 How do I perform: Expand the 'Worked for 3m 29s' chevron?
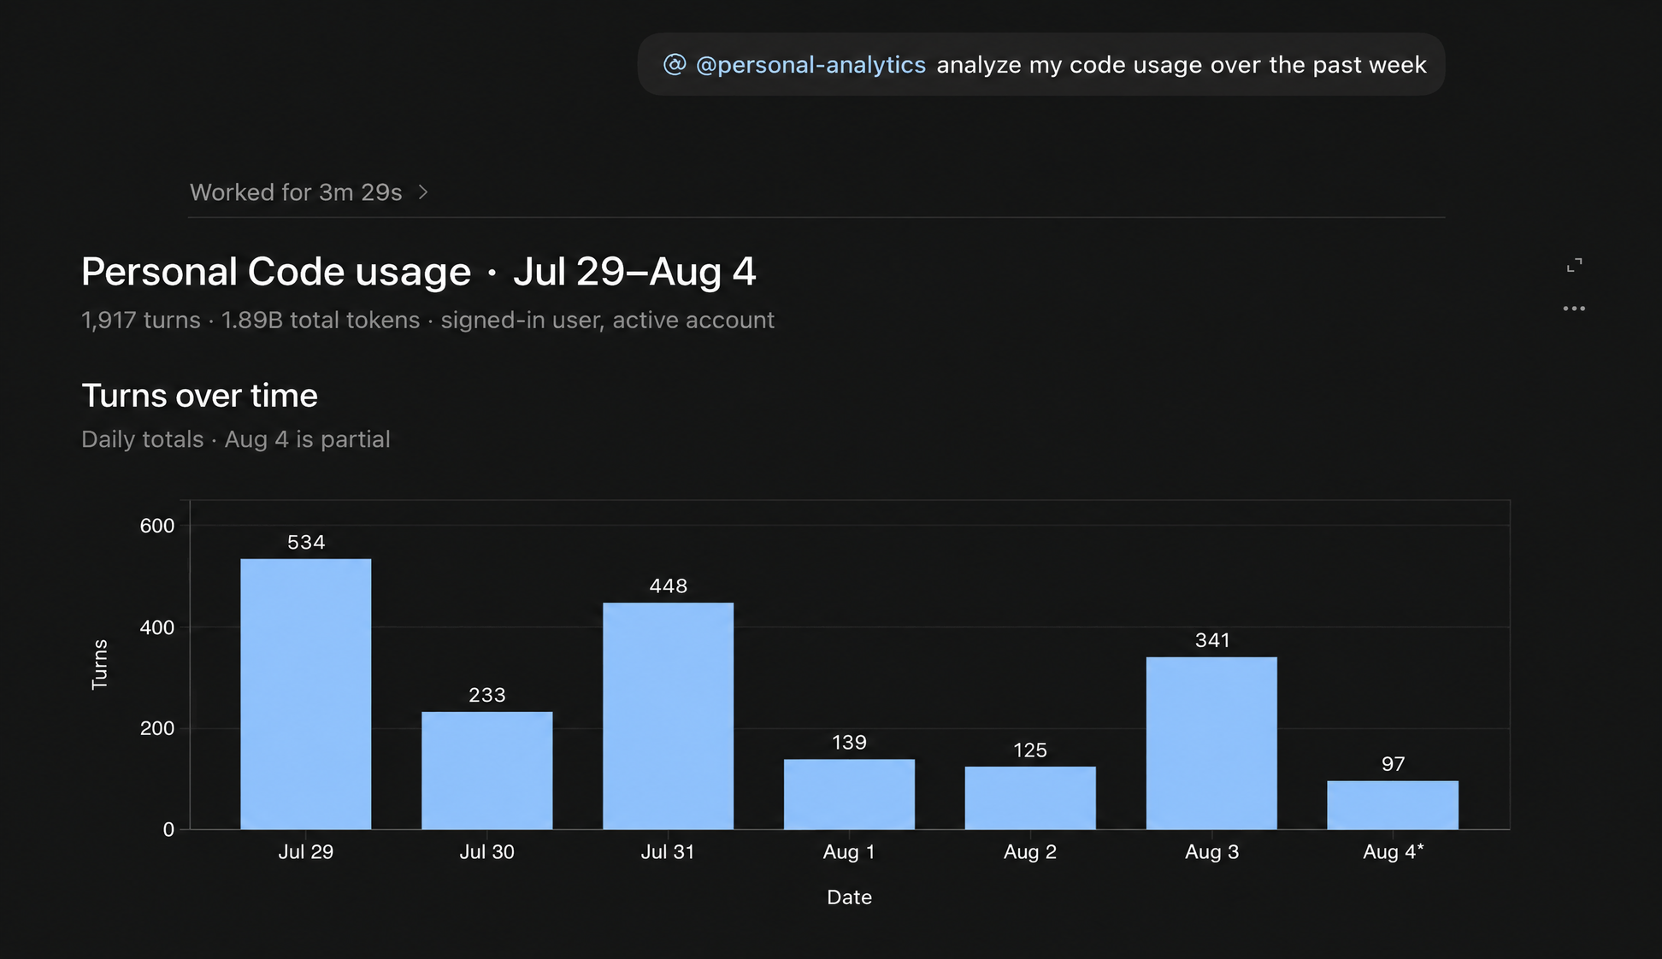coord(423,192)
